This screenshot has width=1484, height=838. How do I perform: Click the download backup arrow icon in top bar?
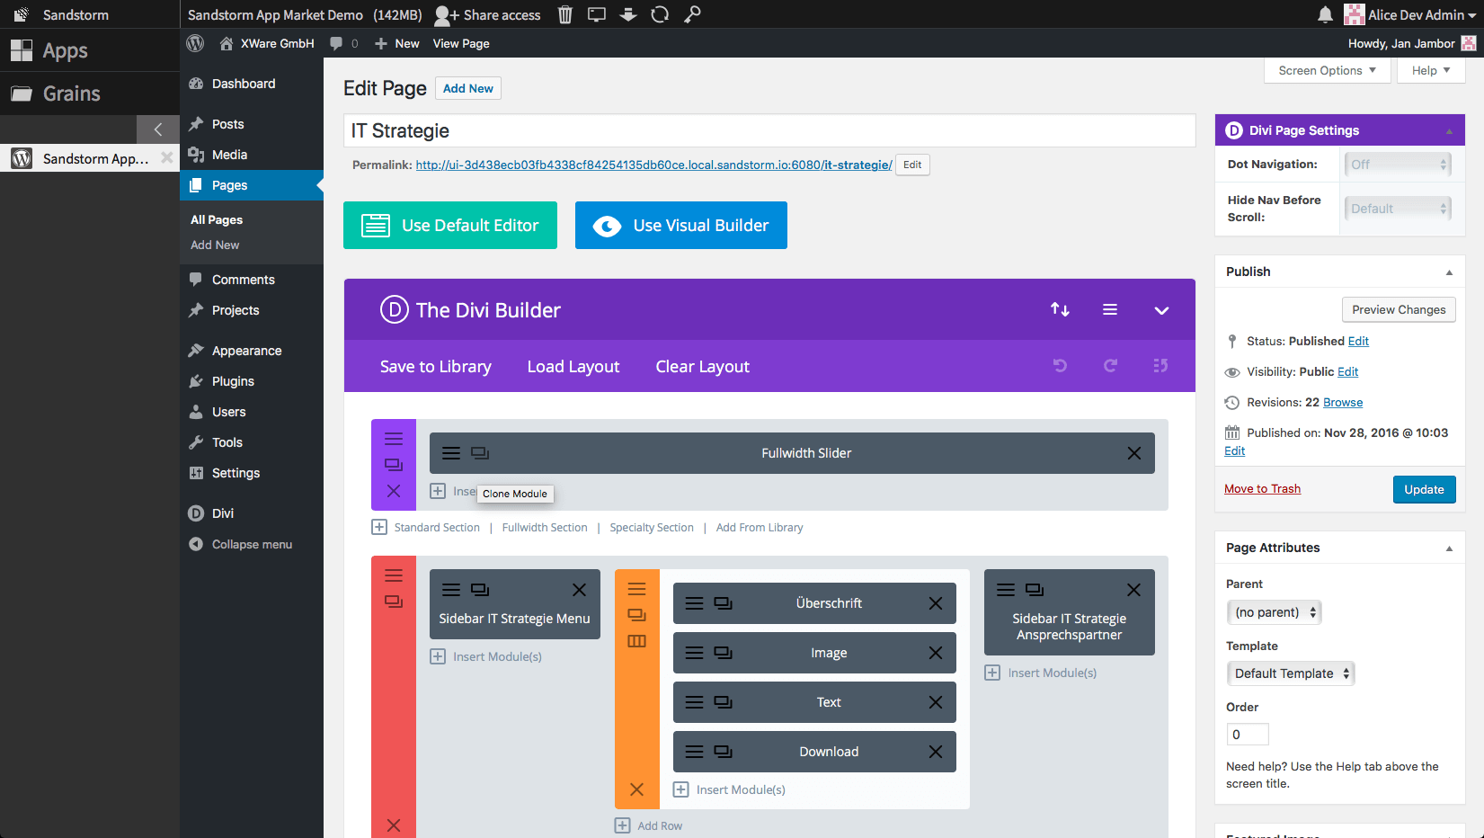(x=628, y=14)
